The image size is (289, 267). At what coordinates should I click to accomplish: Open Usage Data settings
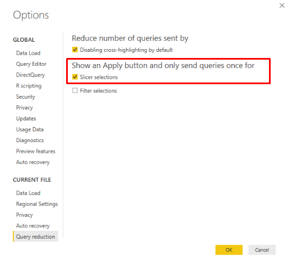(30, 129)
